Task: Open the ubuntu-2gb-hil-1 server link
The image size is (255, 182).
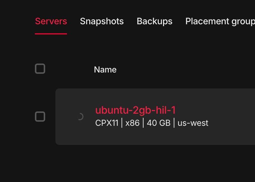Action: tap(135, 110)
